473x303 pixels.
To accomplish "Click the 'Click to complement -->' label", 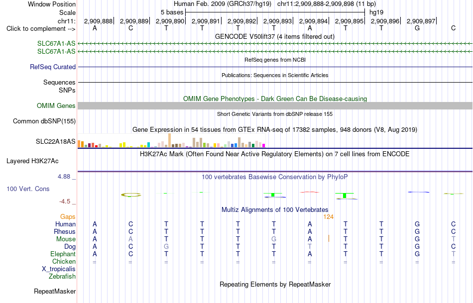I will point(41,29).
